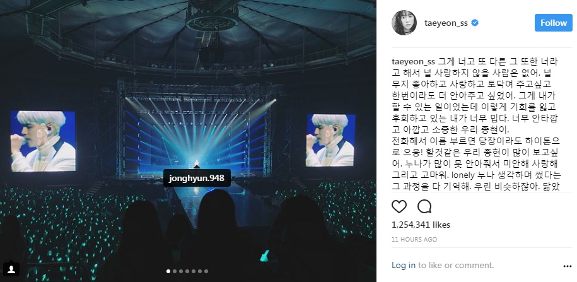This screenshot has width=577, height=282.
Task: Click the 11 HOURS AGO timestamp
Action: point(414,239)
